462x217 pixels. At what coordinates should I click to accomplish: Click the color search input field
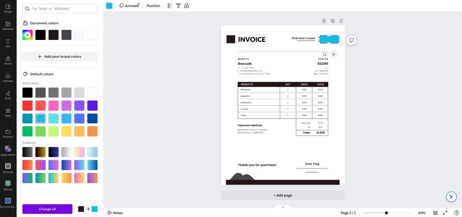pos(60,9)
